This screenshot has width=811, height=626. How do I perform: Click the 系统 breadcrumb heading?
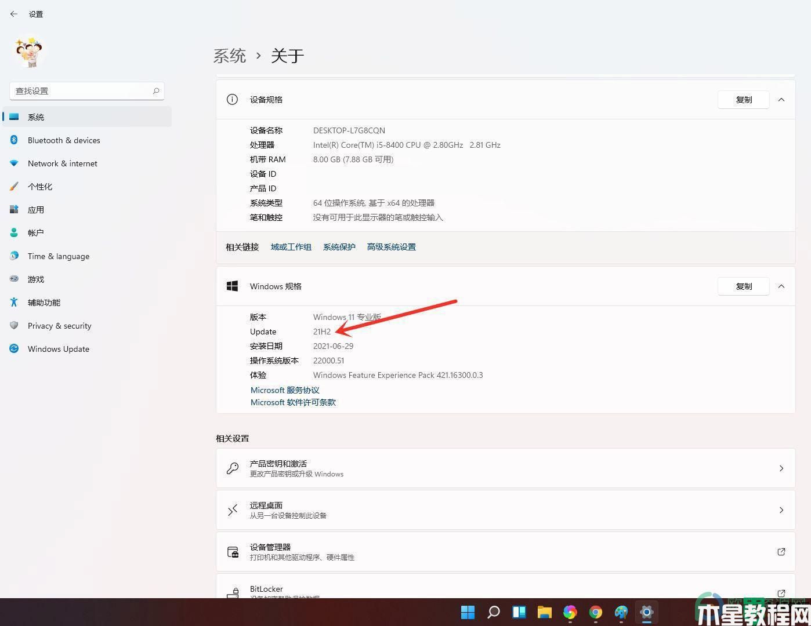[x=230, y=56]
